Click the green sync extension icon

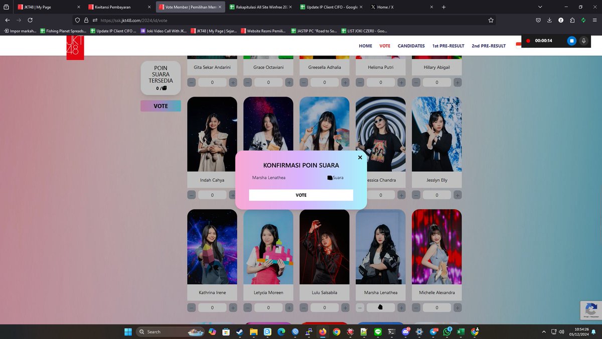[583, 20]
